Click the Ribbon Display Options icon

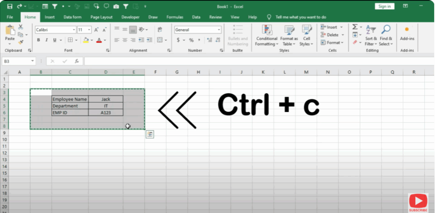pyautogui.click(x=405, y=6)
